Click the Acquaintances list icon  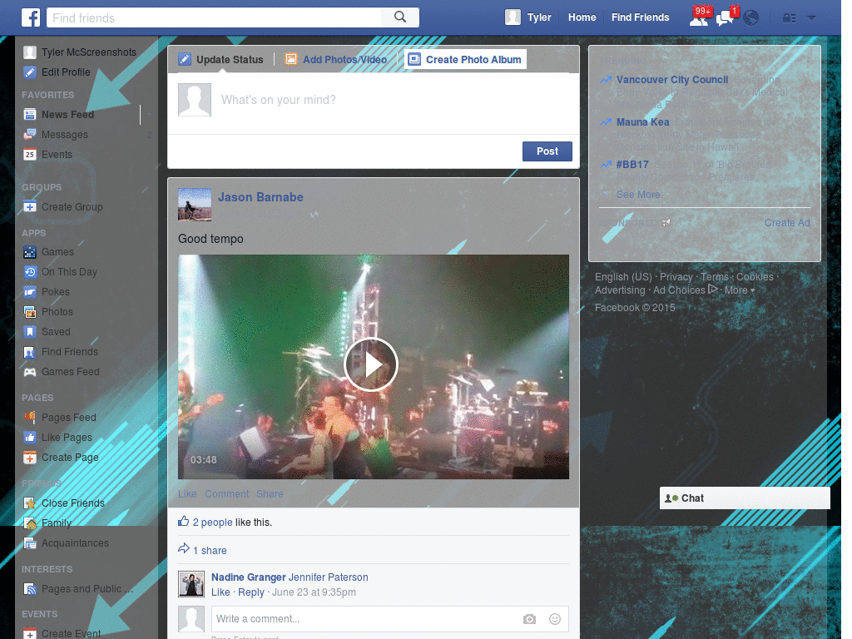coord(30,543)
